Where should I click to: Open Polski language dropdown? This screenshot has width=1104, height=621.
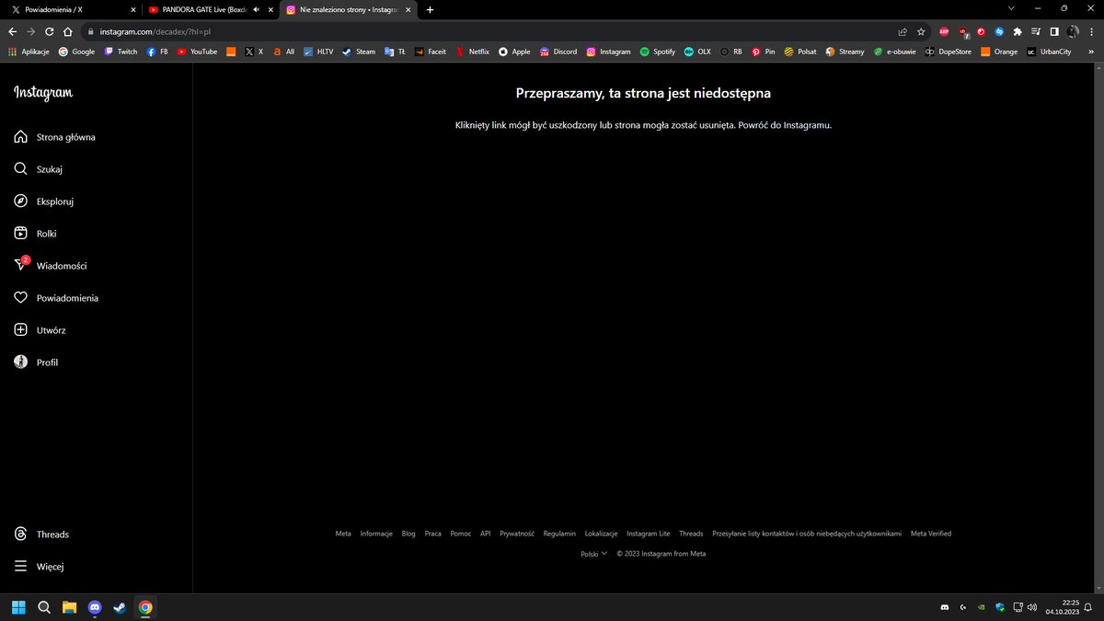tap(594, 554)
